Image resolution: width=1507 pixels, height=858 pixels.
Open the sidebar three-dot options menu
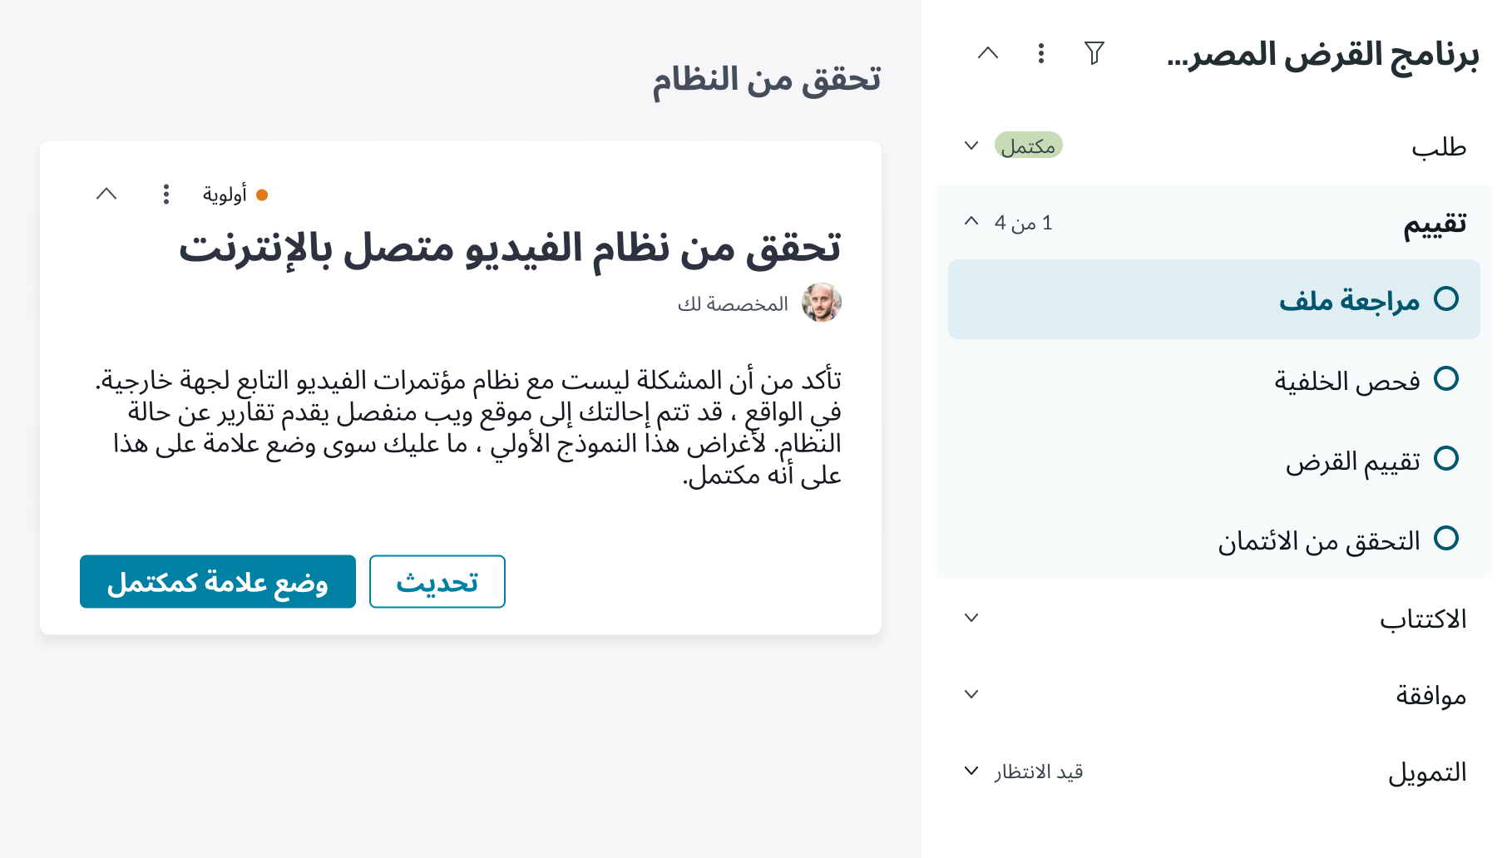tap(1040, 53)
